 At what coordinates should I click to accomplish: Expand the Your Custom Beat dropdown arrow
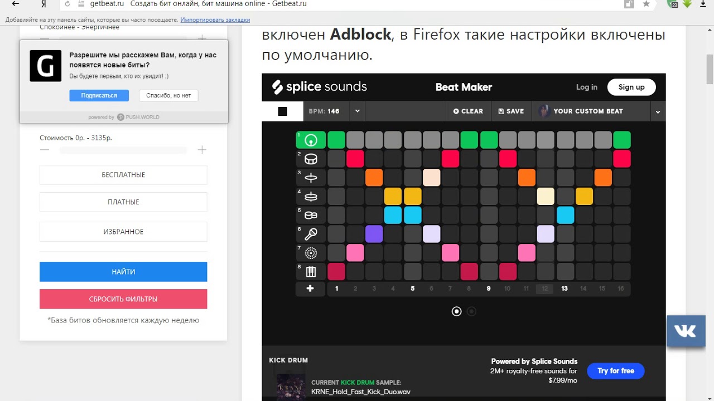[x=658, y=111]
